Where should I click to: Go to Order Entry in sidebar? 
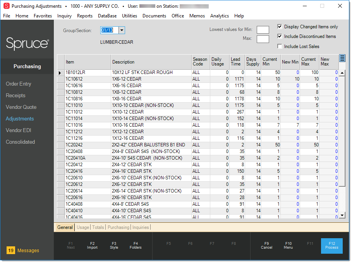[19, 84]
